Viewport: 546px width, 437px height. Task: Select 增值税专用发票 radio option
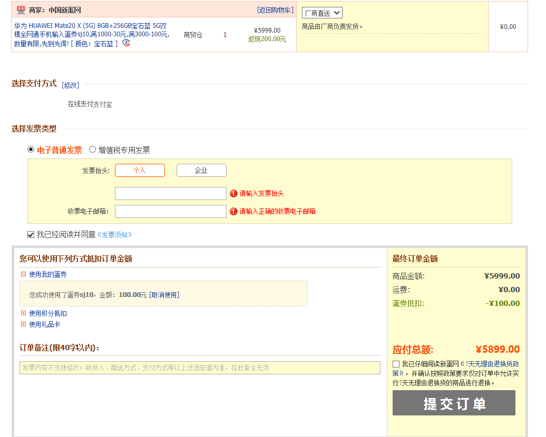click(x=92, y=149)
